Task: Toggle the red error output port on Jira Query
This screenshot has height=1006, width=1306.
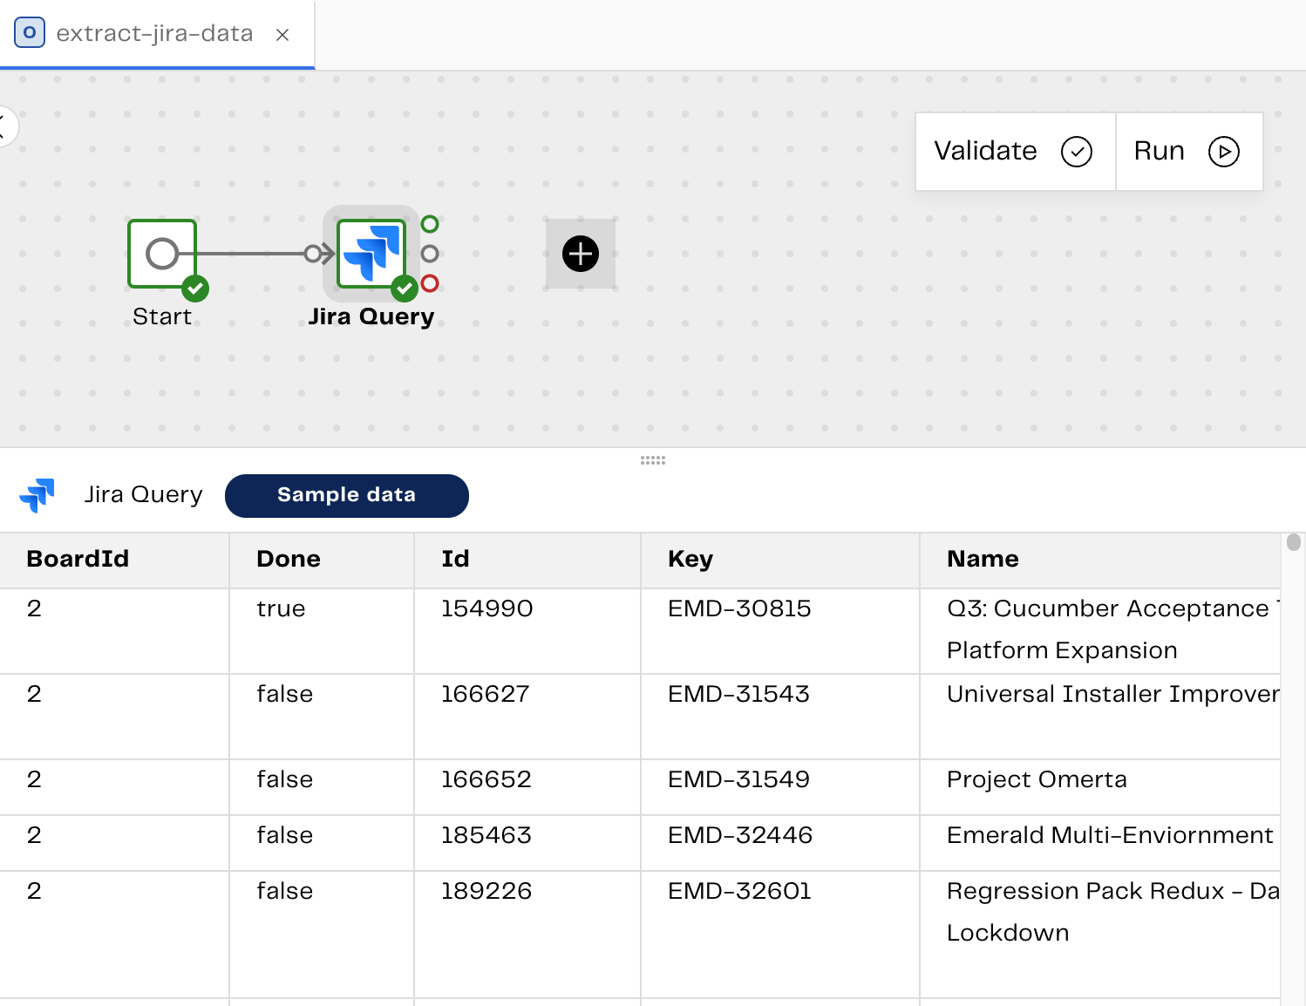Action: (x=428, y=282)
